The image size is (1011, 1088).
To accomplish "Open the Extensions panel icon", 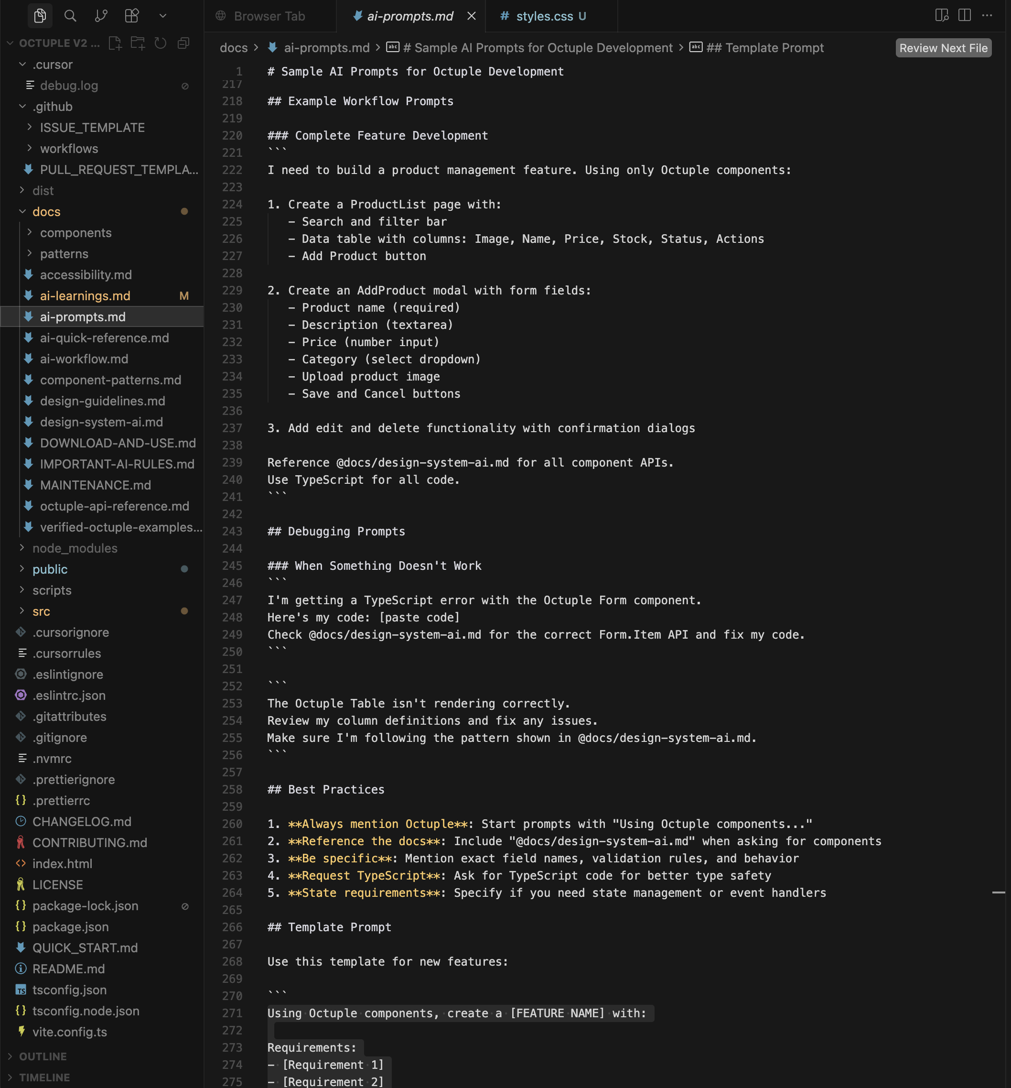I will 131,16.
